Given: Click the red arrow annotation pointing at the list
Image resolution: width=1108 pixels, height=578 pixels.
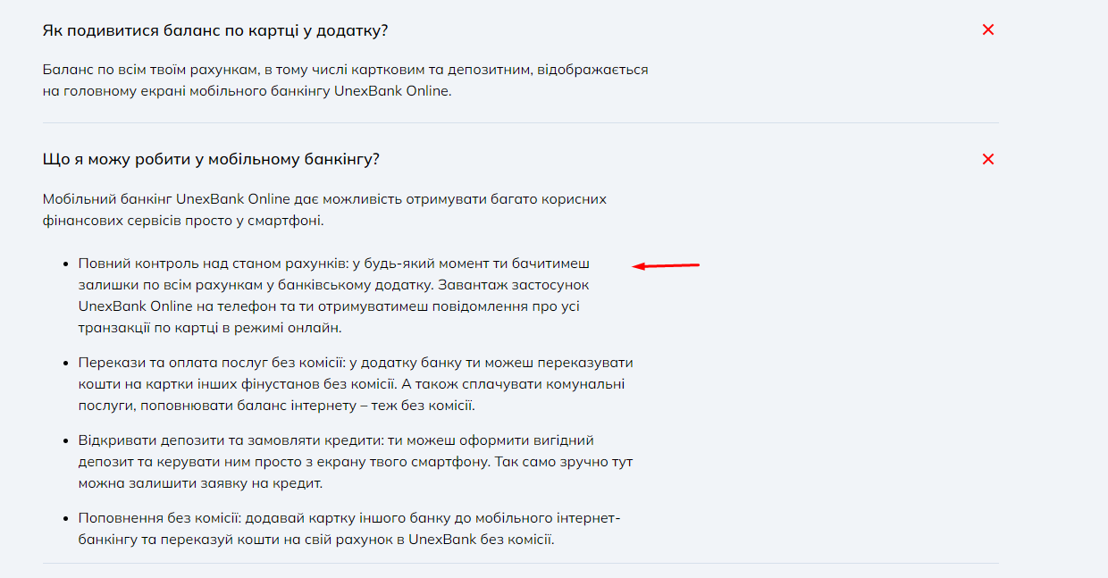Looking at the screenshot, I should (666, 265).
